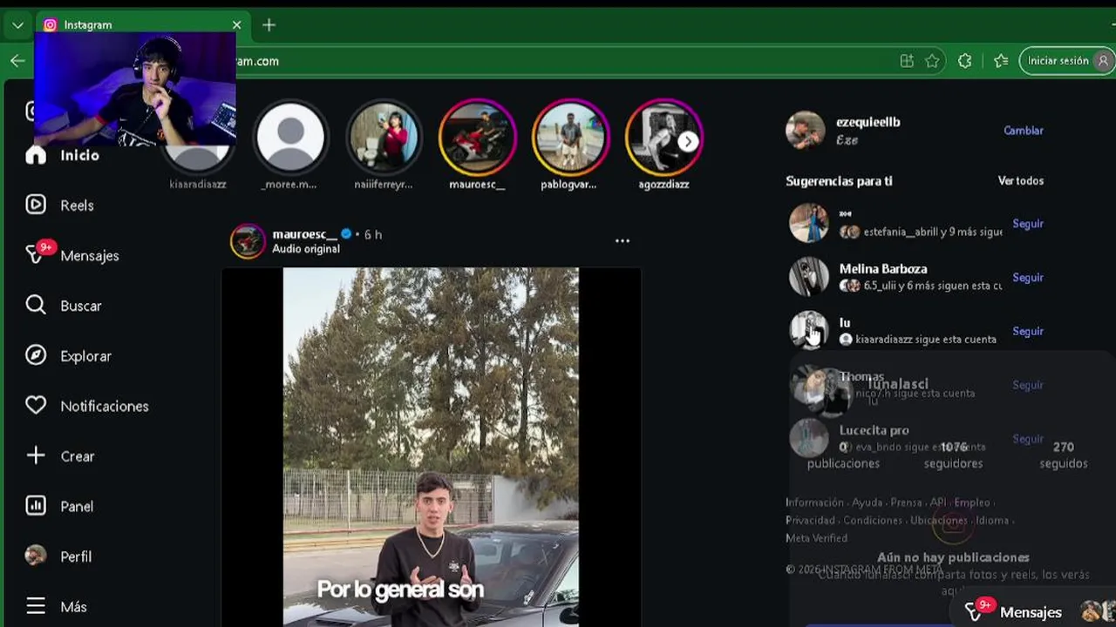Follow Melina Barboza
1116x627 pixels.
[x=1028, y=278]
